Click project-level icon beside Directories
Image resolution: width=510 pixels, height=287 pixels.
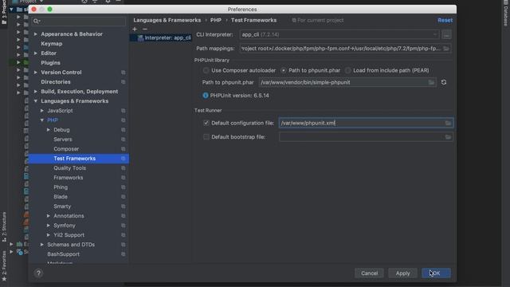pyautogui.click(x=124, y=82)
